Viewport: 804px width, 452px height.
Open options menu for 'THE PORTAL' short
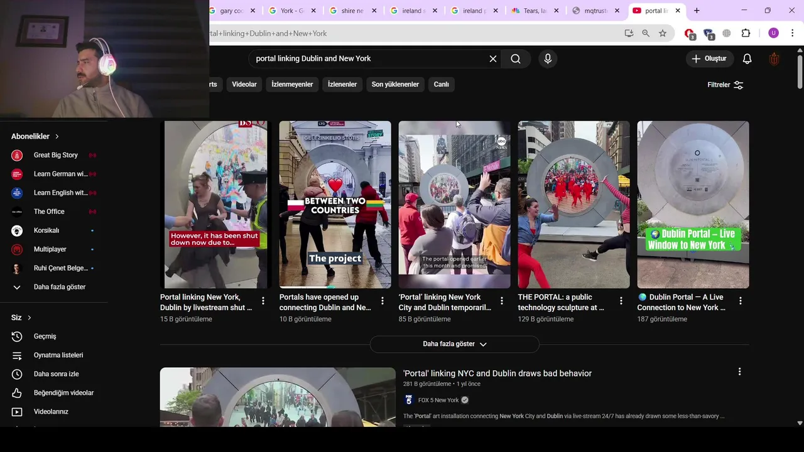pos(621,301)
